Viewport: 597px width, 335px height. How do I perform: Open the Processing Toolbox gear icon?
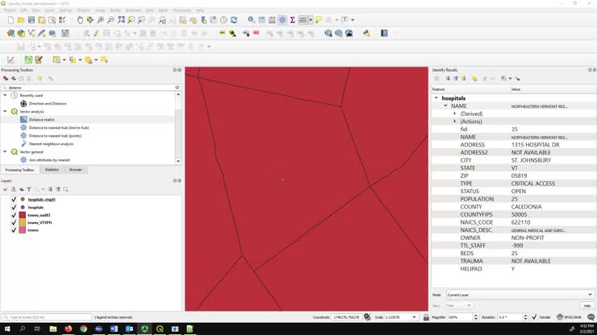[x=6, y=78]
